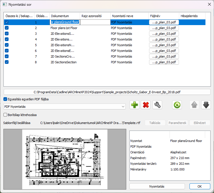Click the gray move up arrow icon
Screen dimensions: 214x193
(195, 105)
